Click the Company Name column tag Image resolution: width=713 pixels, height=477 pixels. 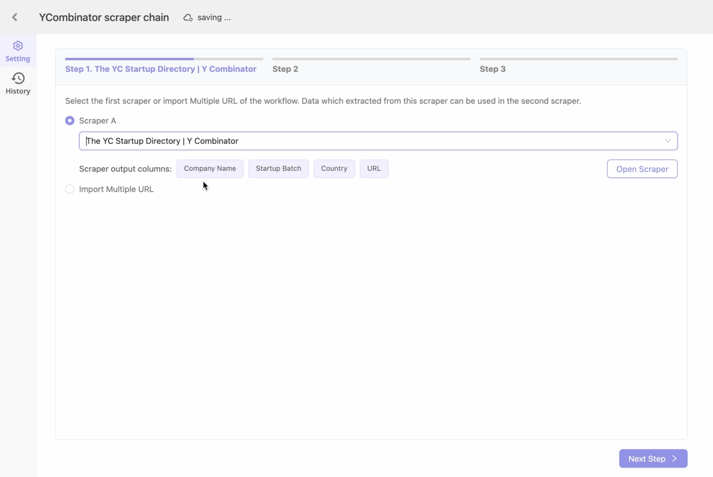(210, 168)
